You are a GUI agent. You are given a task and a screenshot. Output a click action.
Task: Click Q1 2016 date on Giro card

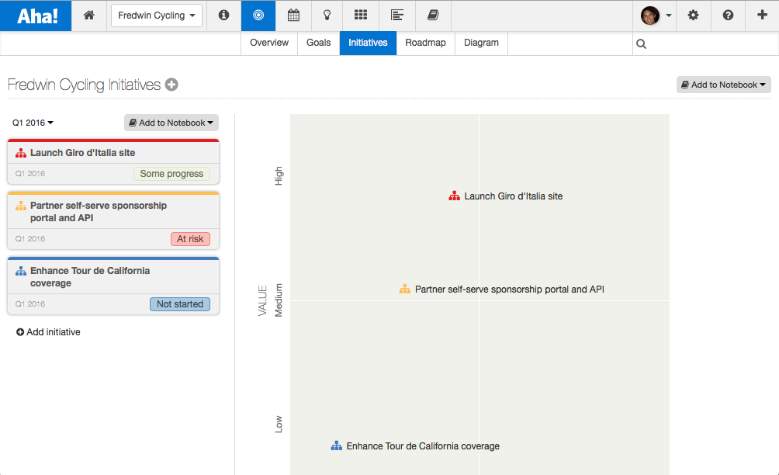(29, 173)
